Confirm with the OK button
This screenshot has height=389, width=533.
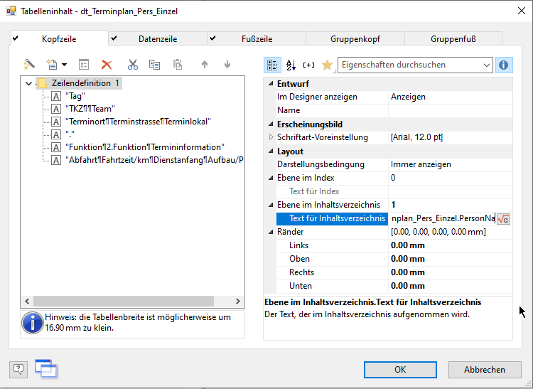[x=400, y=370]
